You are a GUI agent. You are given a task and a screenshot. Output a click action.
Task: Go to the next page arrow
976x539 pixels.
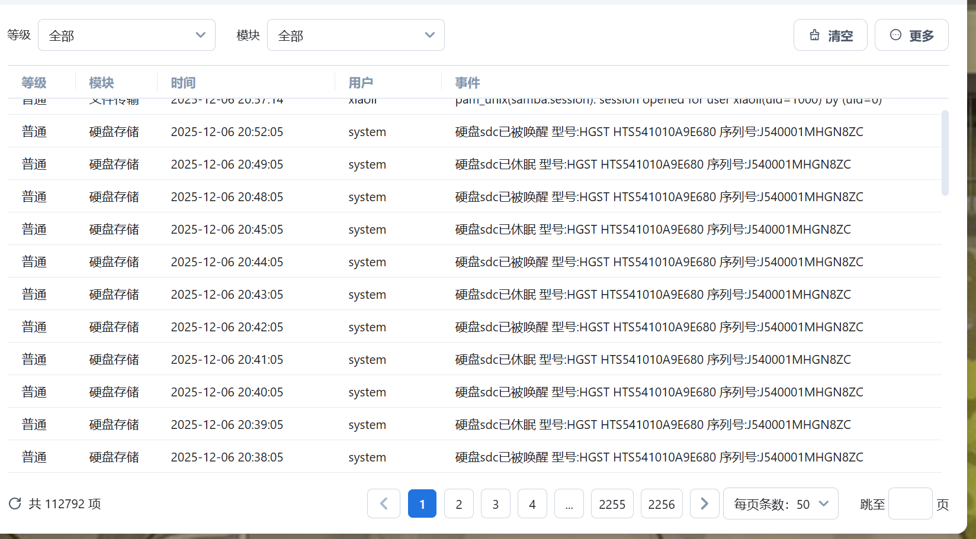[x=704, y=504]
